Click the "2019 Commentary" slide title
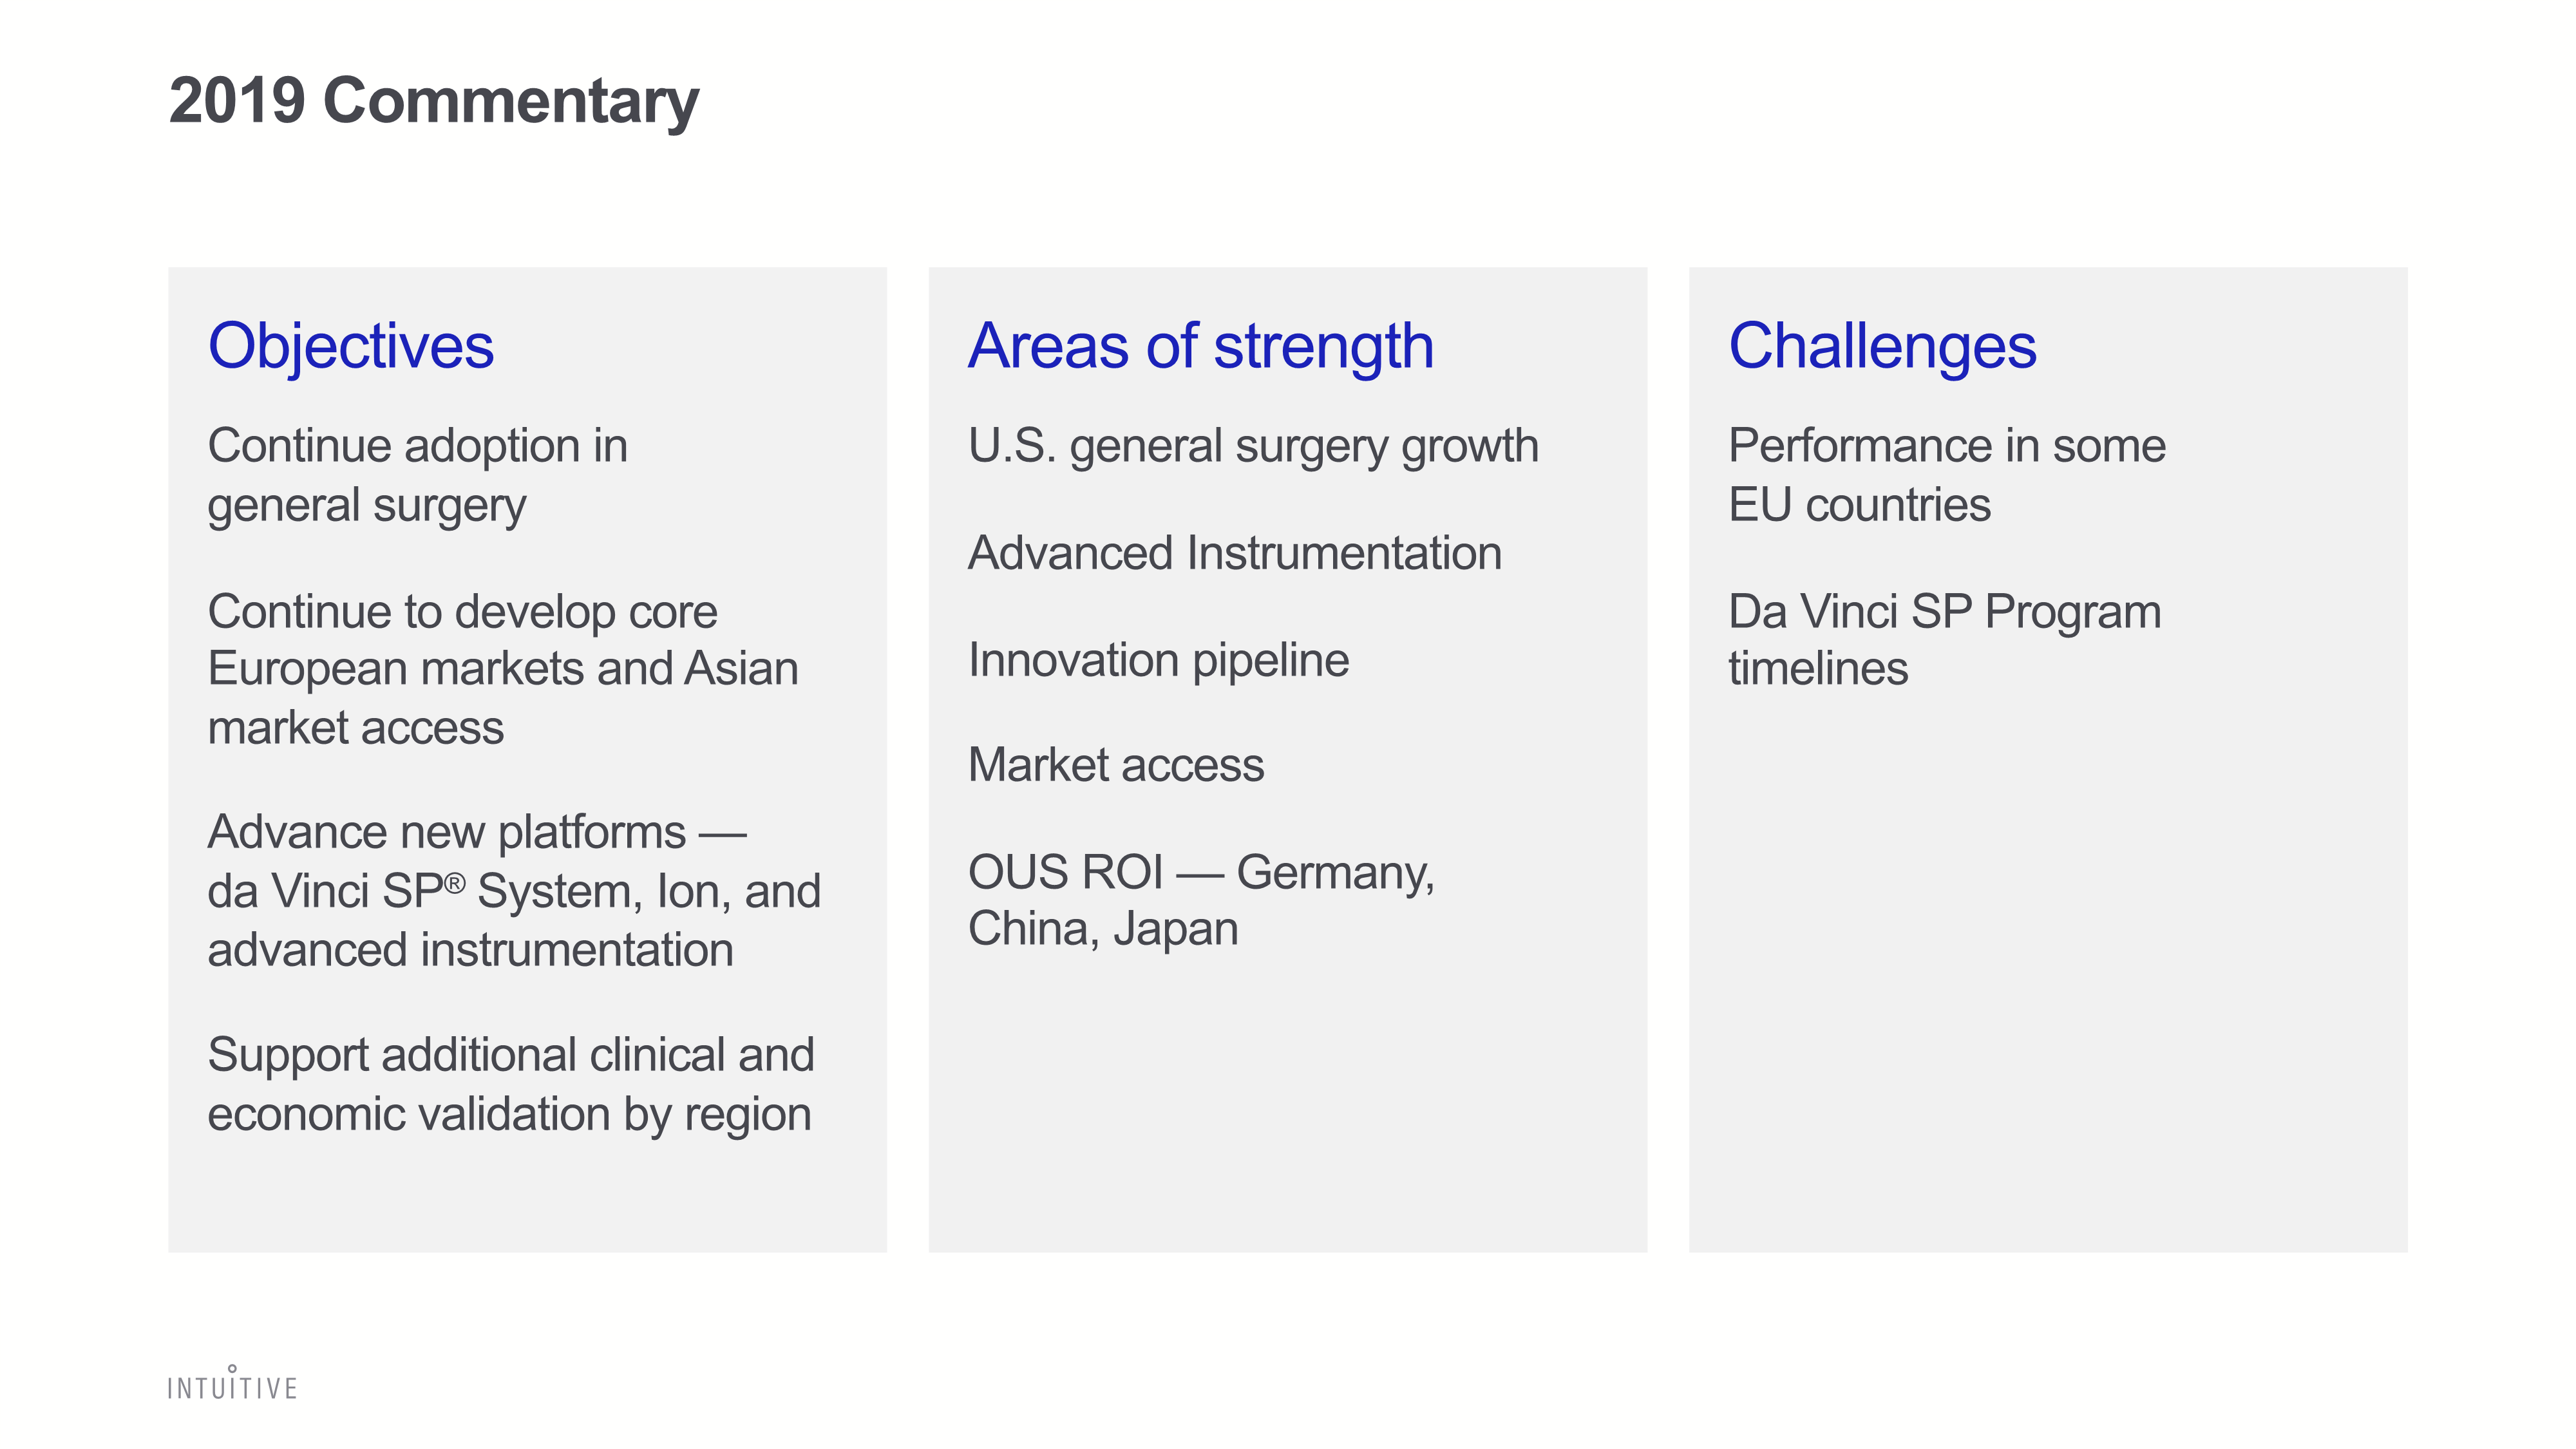 click(433, 101)
